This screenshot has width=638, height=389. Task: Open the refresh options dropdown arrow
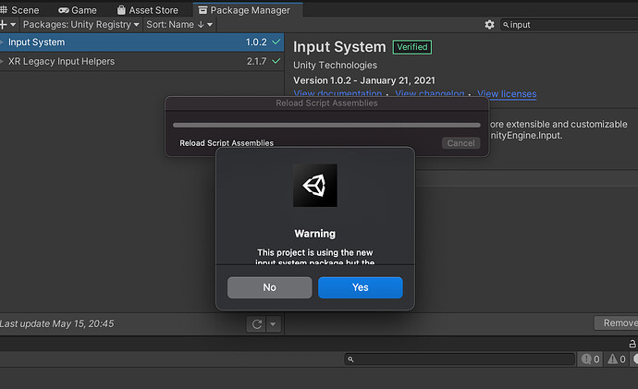click(274, 324)
